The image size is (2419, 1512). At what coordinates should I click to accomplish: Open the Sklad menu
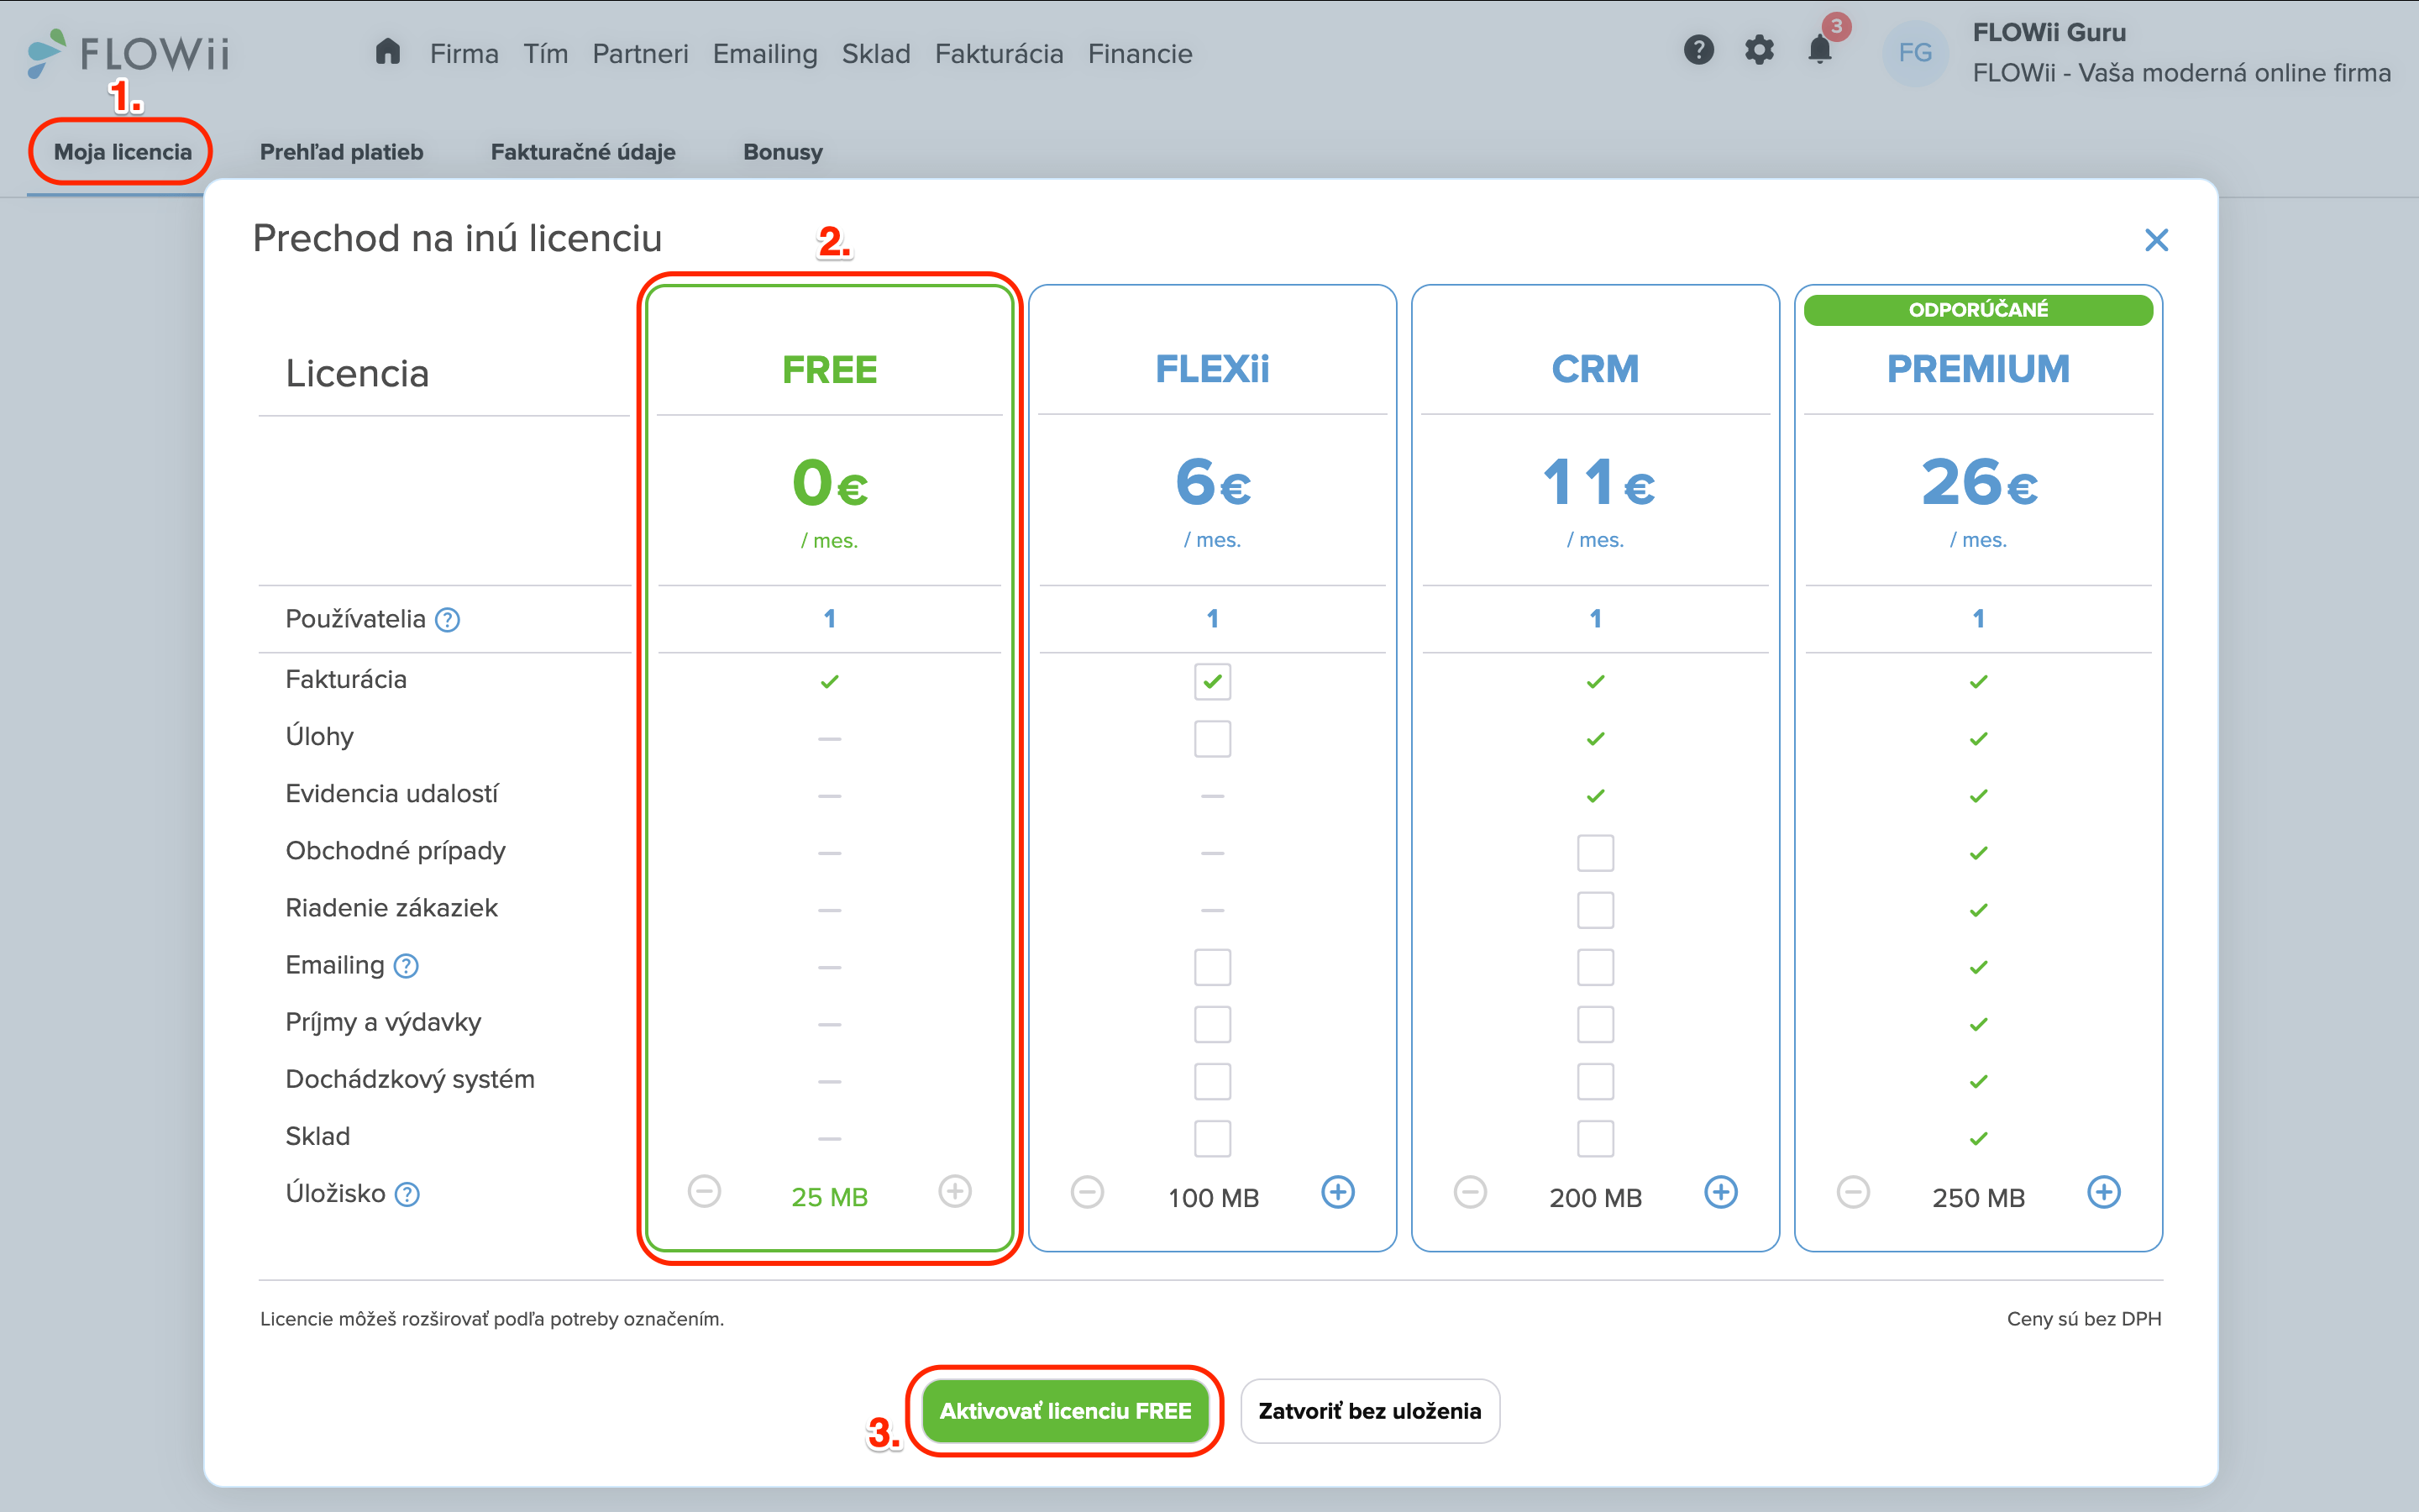876,54
